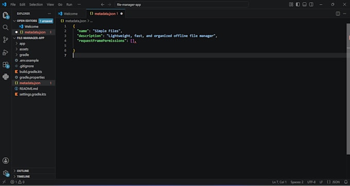The width and height of the screenshot is (350, 186).
Task: Open build.gradle.kts file
Action: pos(30,72)
